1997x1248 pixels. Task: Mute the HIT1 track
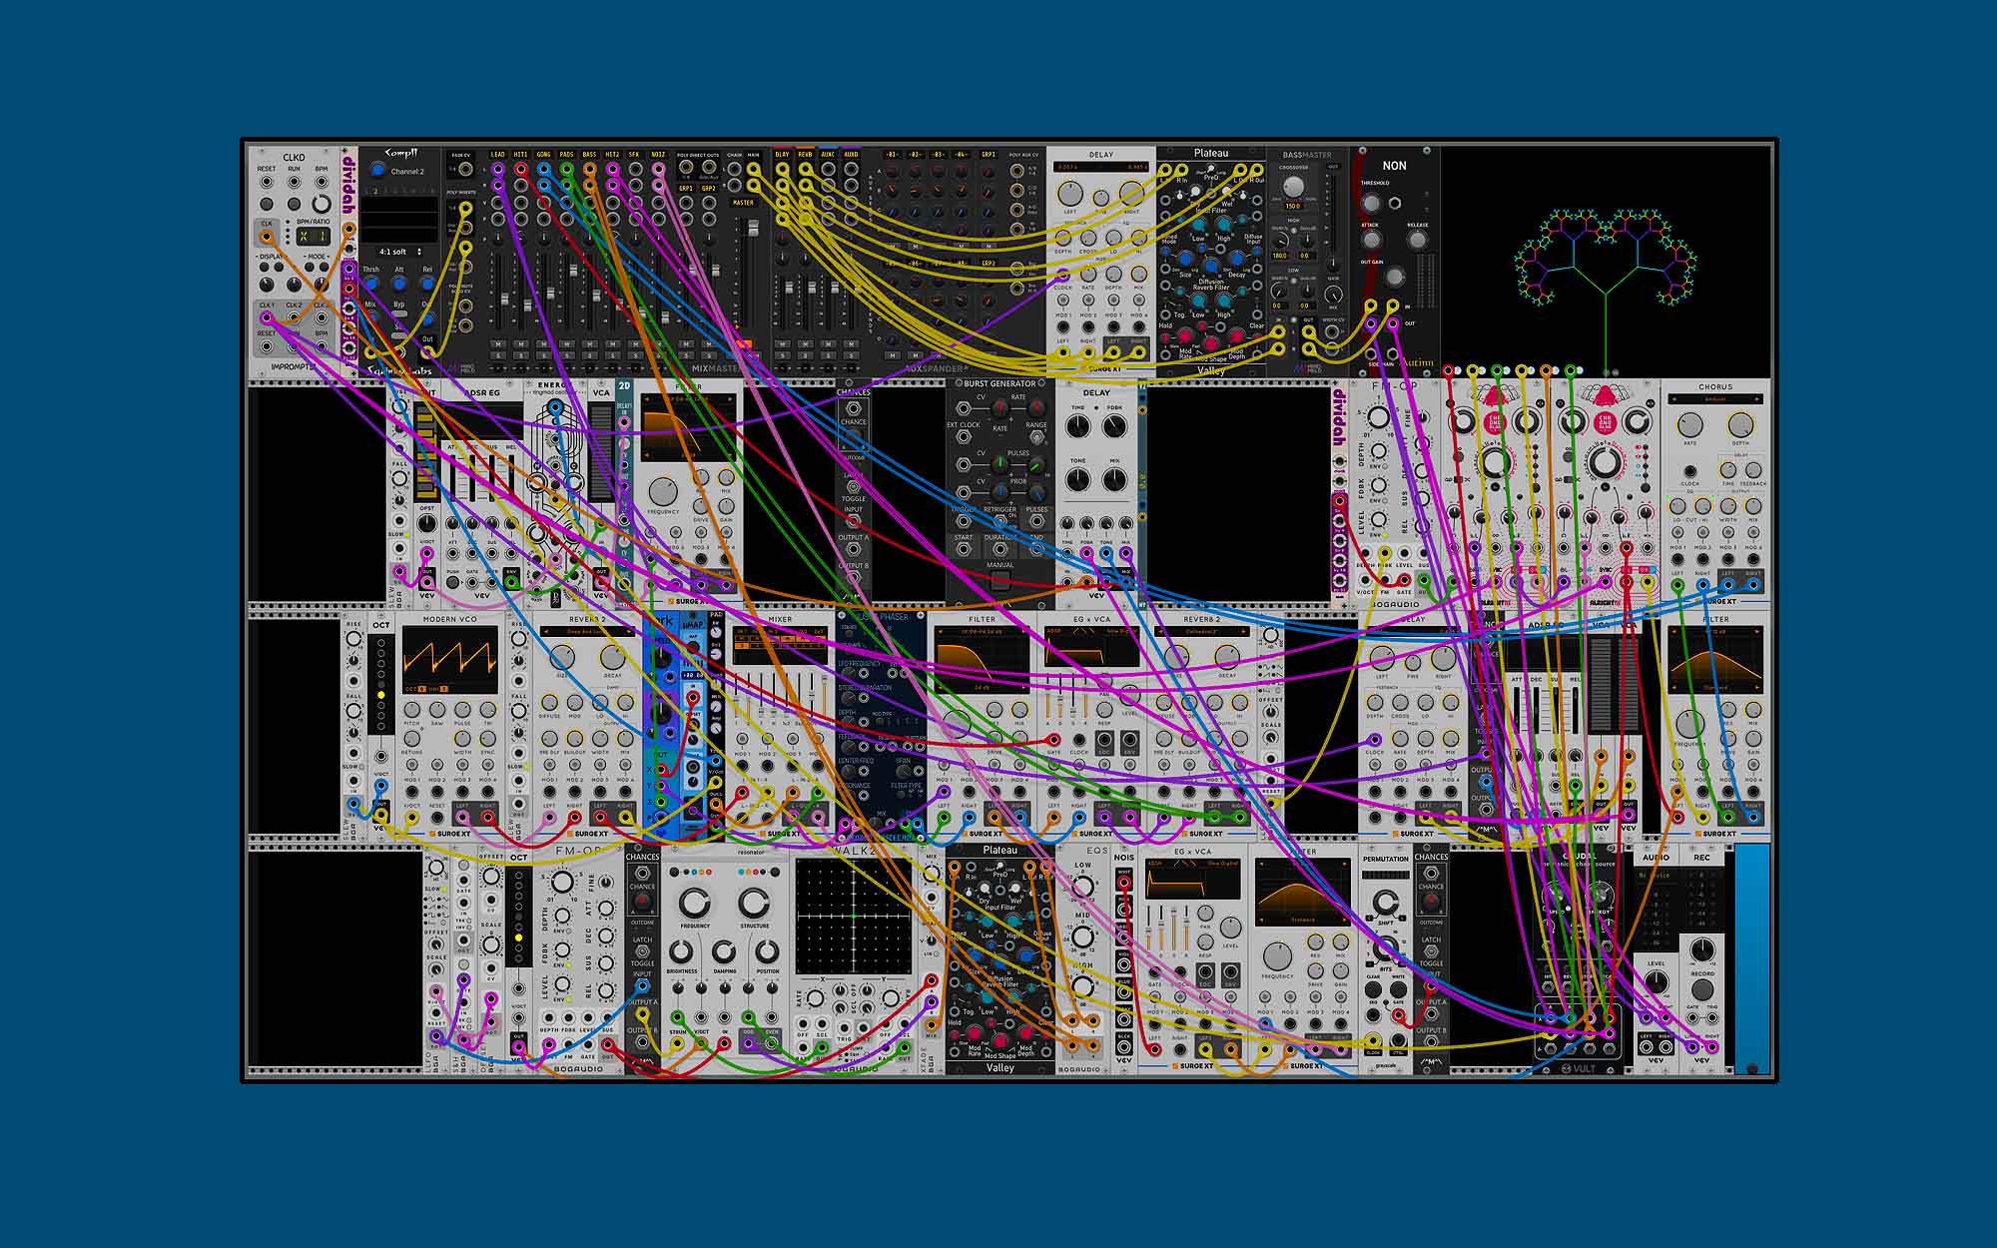click(x=521, y=344)
